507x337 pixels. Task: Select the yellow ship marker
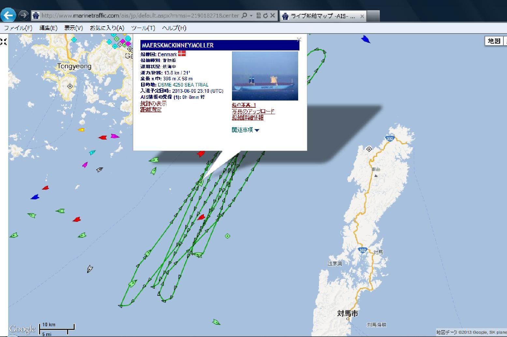coord(81,130)
